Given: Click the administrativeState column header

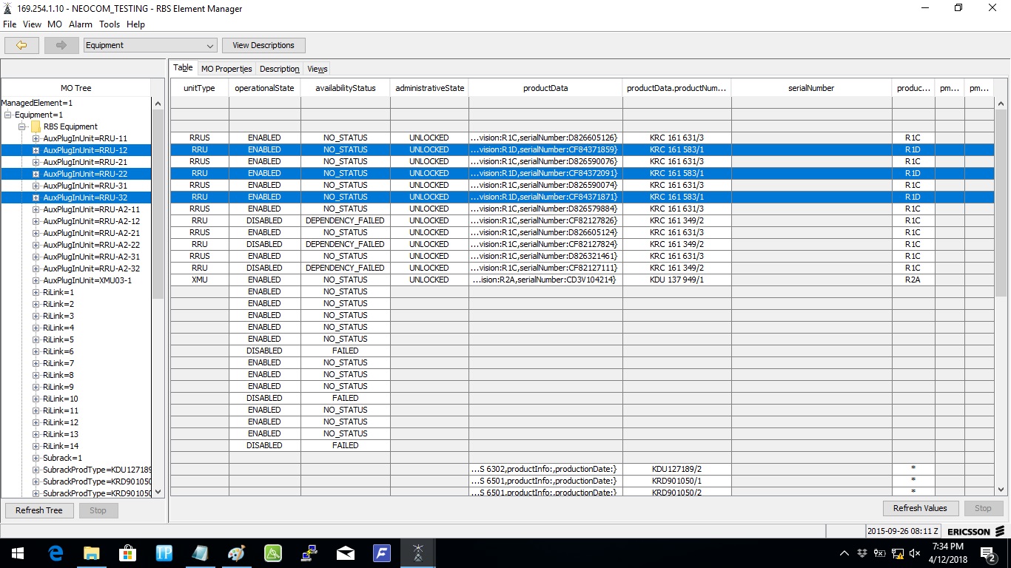Looking at the screenshot, I should (429, 88).
